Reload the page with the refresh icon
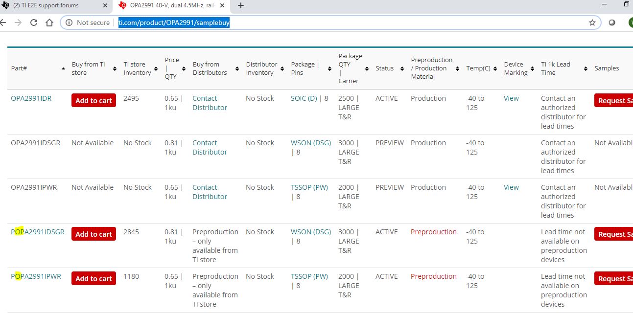633x314 pixels. pos(34,22)
